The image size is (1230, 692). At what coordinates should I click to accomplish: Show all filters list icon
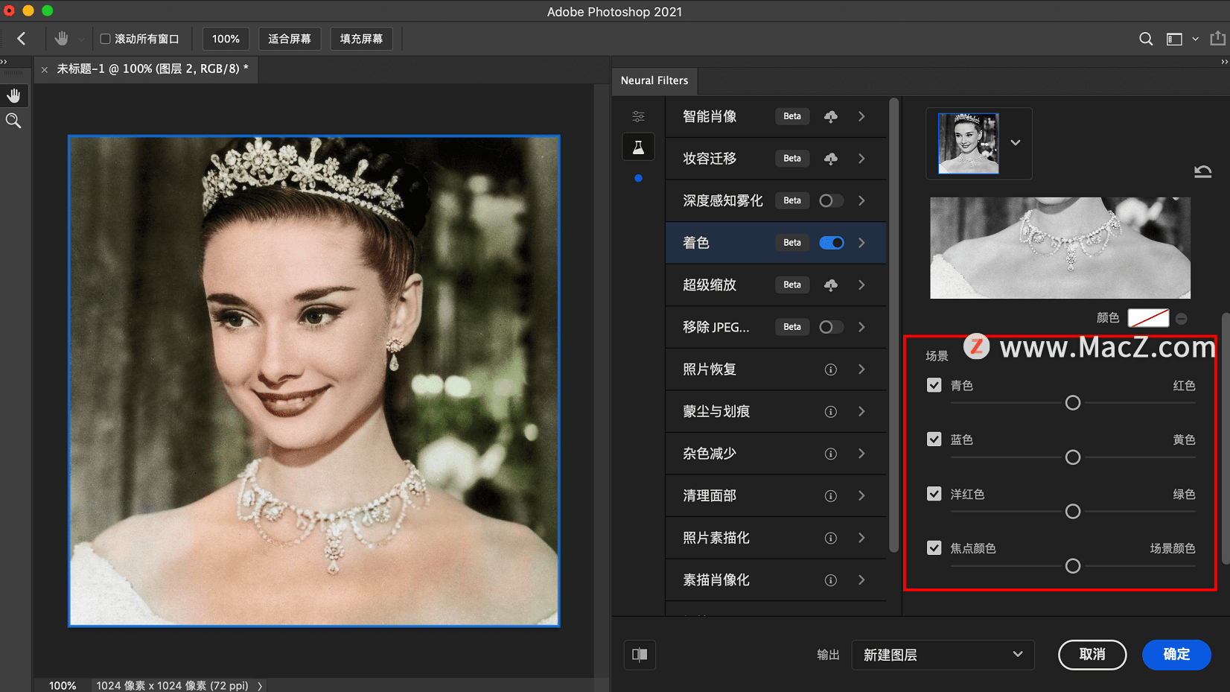639,116
